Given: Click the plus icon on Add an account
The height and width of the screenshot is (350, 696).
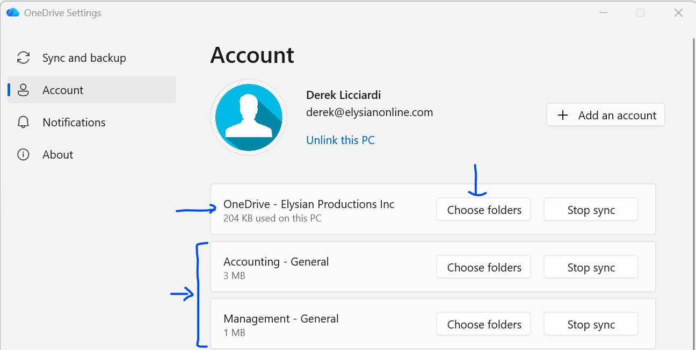Looking at the screenshot, I should pos(563,115).
